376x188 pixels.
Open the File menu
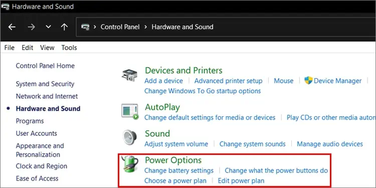[x=10, y=48]
